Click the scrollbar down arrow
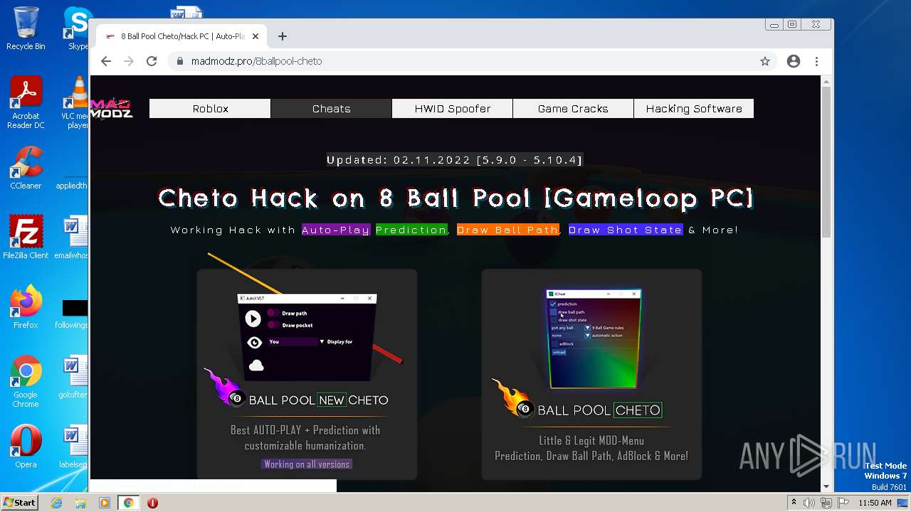911x512 pixels. [x=826, y=486]
